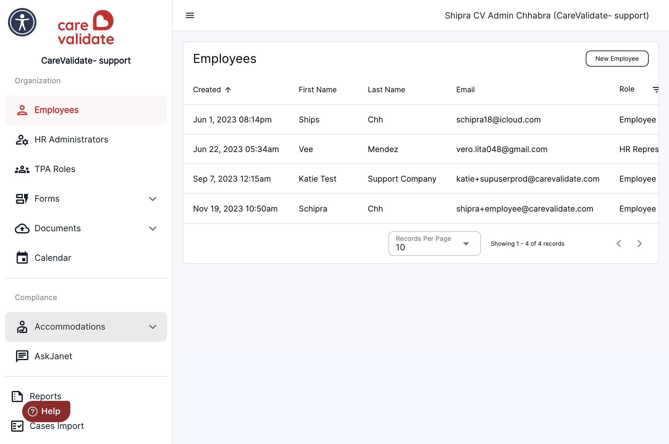Open TPA Roles menu item

click(86, 169)
